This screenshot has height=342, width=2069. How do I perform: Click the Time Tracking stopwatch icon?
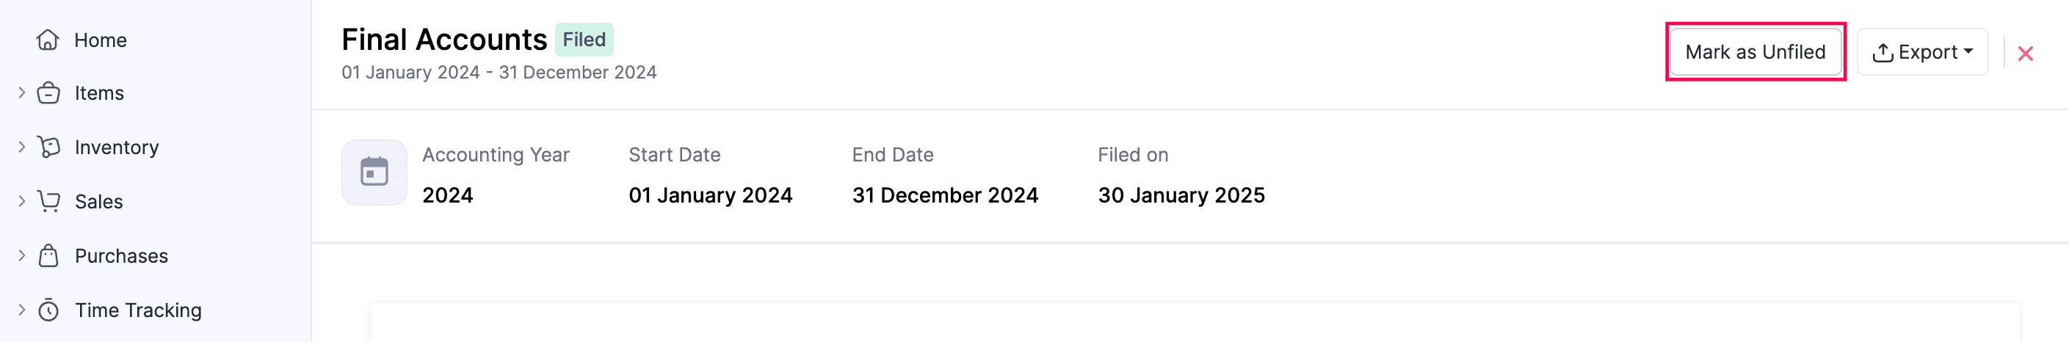pos(48,310)
